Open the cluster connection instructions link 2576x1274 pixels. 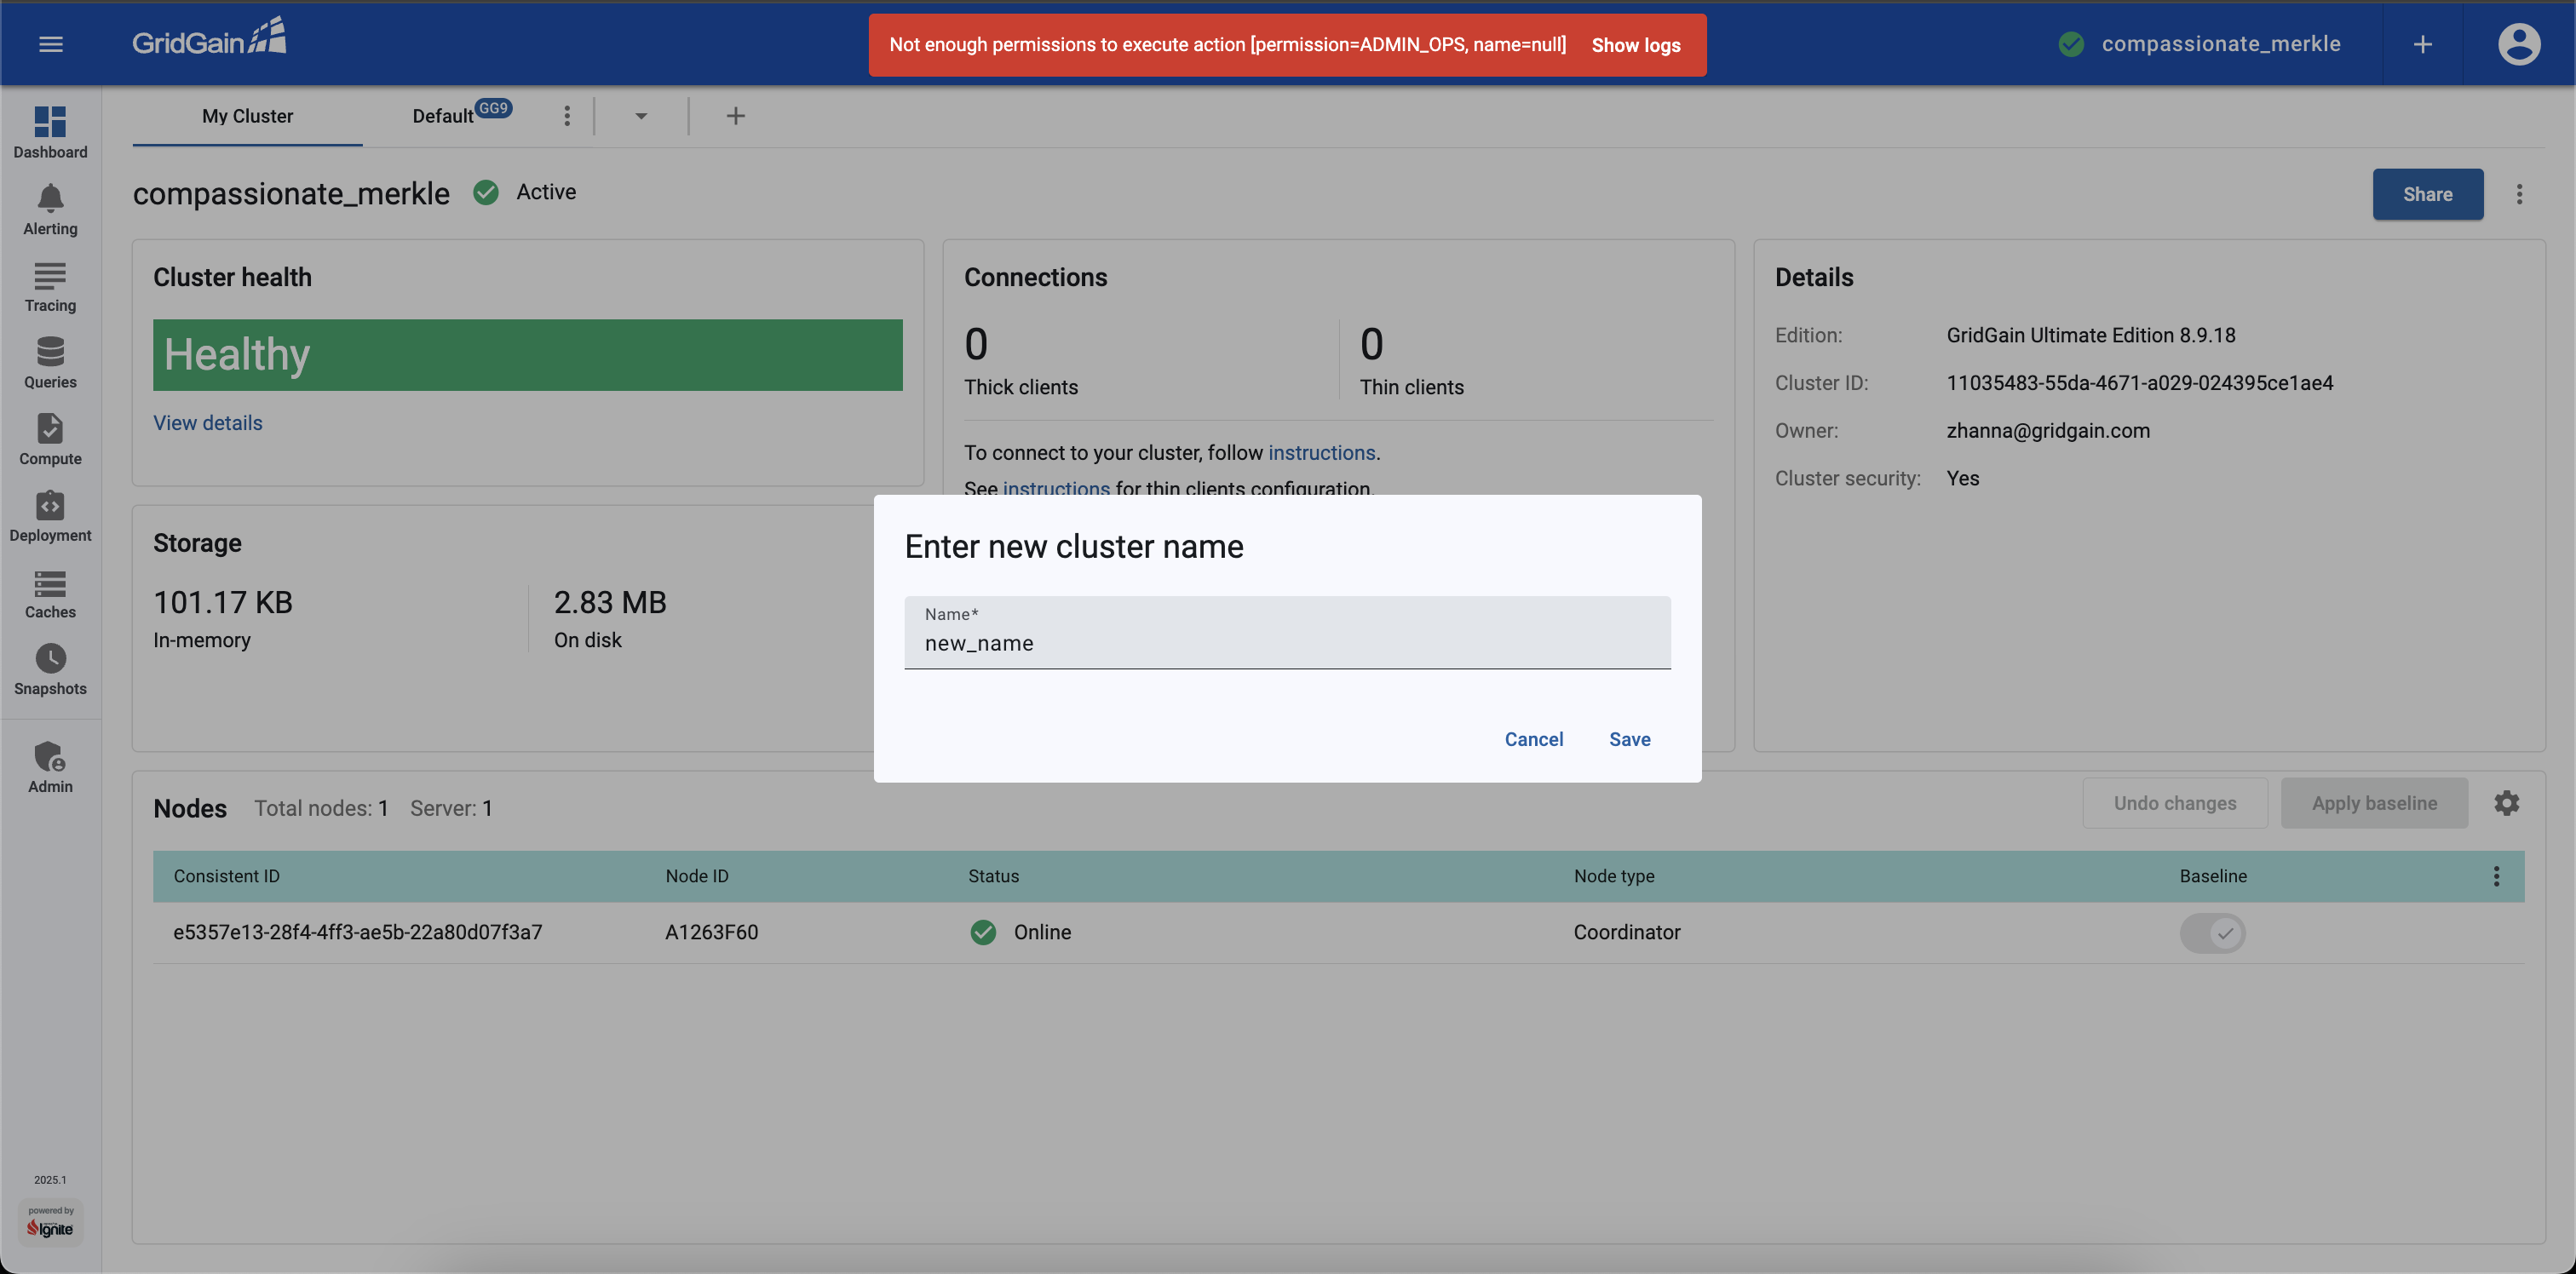coord(1321,453)
